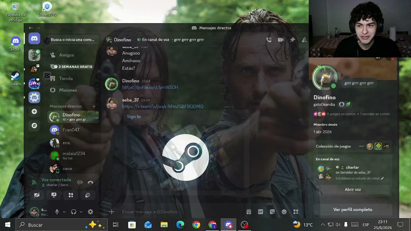The height and width of the screenshot is (231, 411).
Task: Expand microphone input options arrow
Action: pos(64,212)
